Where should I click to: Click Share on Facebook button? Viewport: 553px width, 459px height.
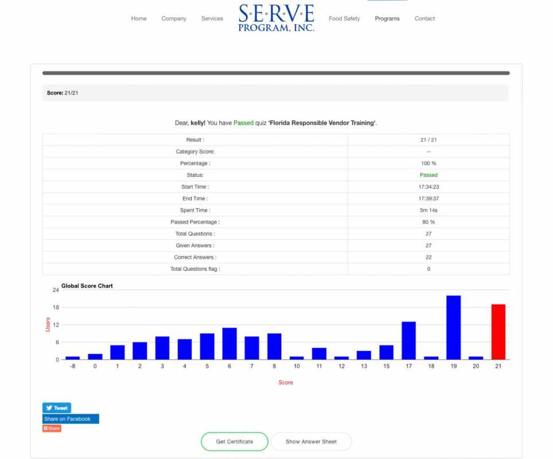click(x=70, y=419)
